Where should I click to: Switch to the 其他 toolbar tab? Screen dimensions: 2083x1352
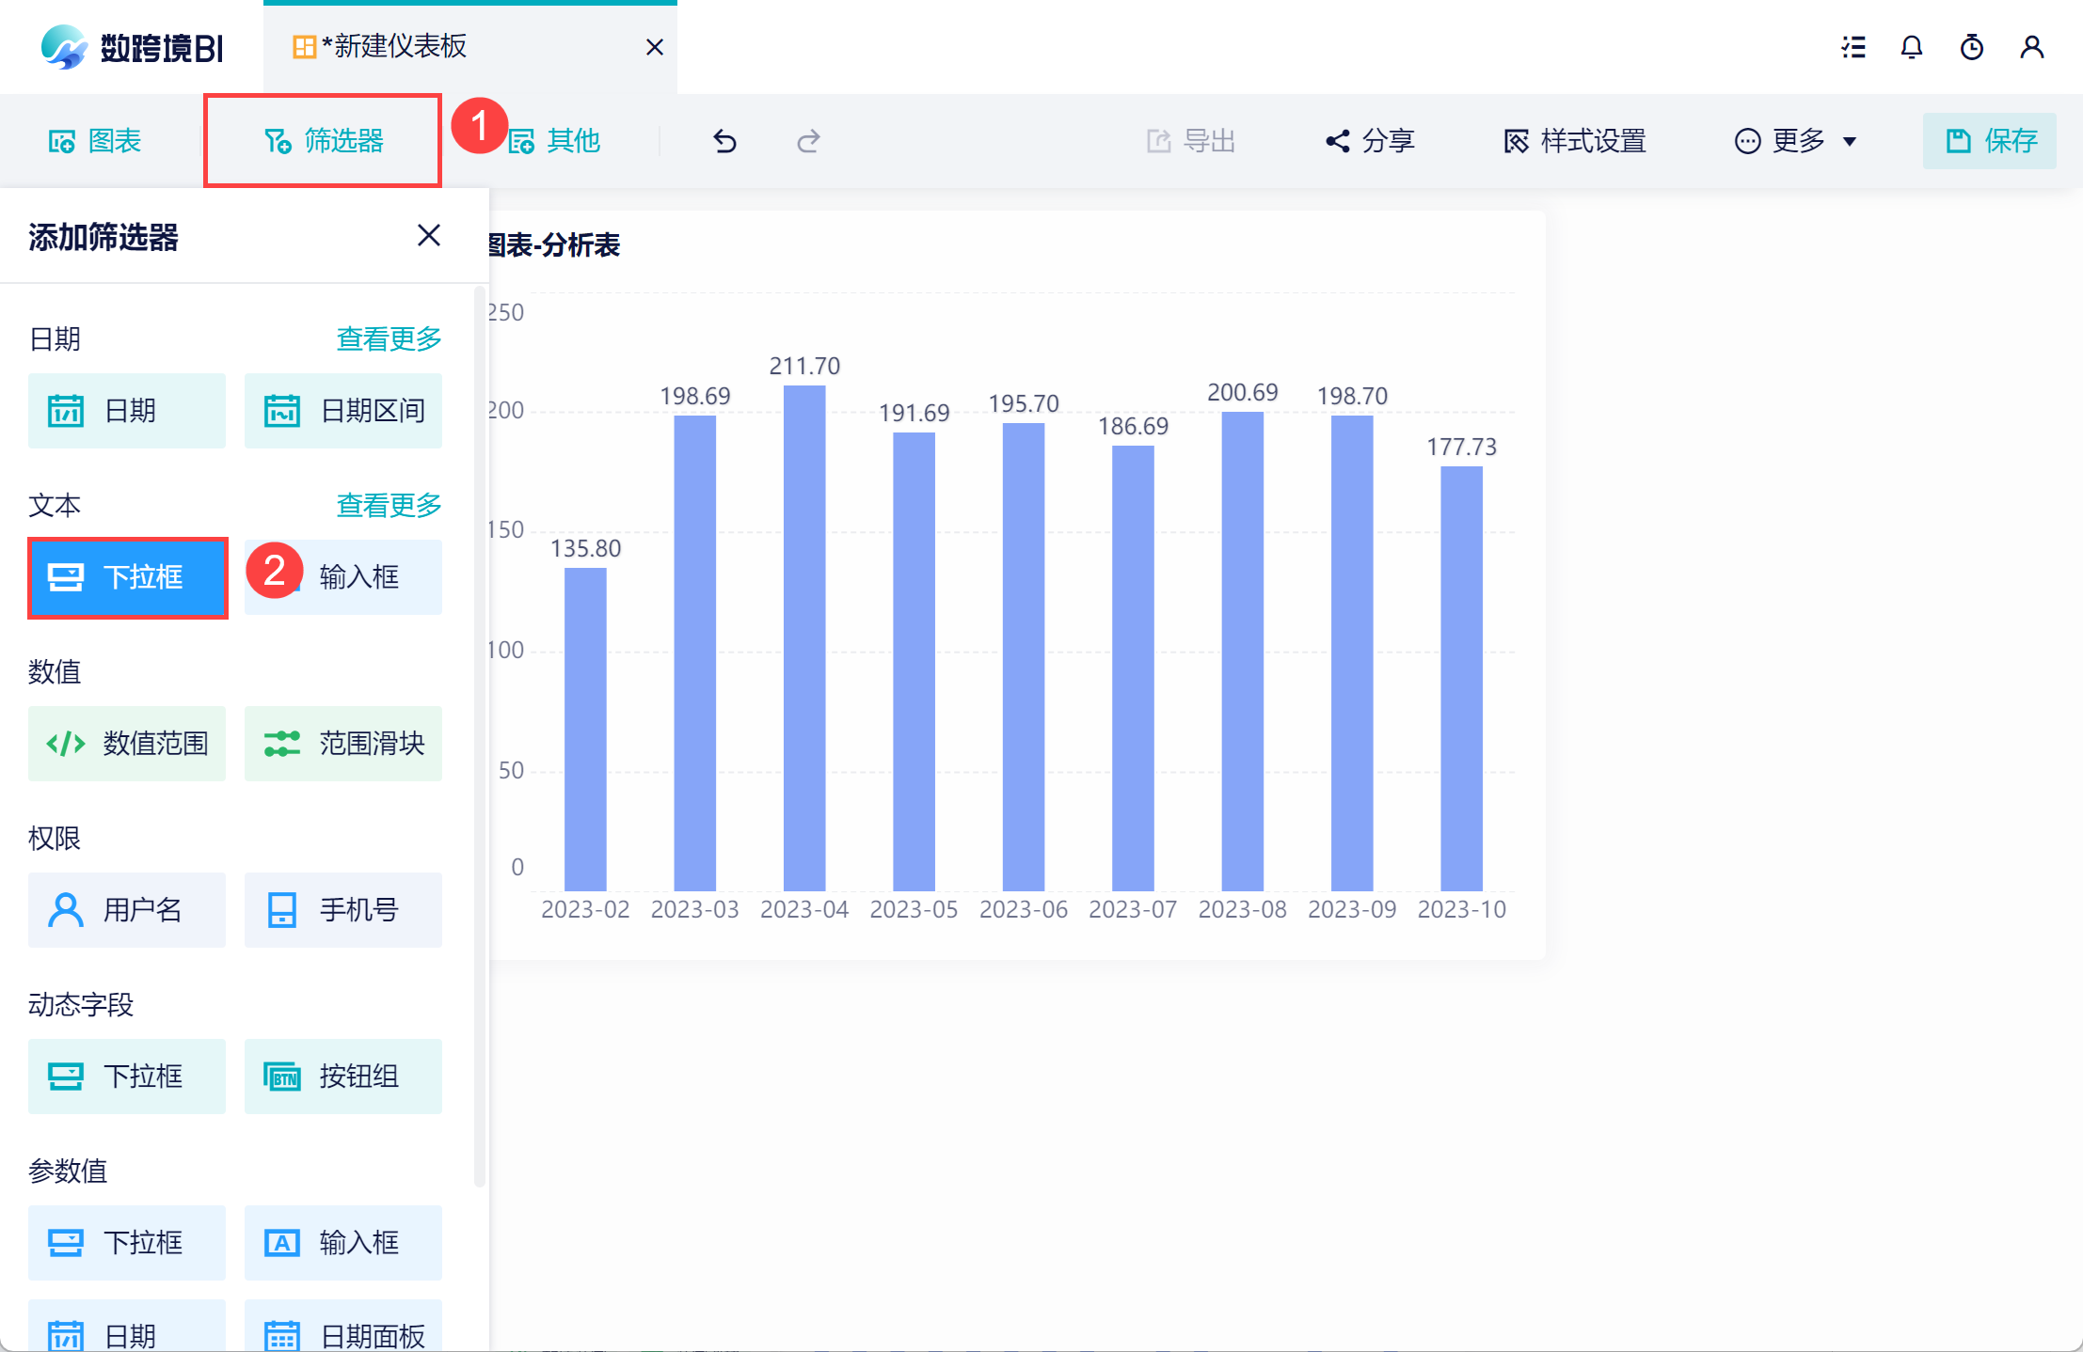(x=554, y=141)
